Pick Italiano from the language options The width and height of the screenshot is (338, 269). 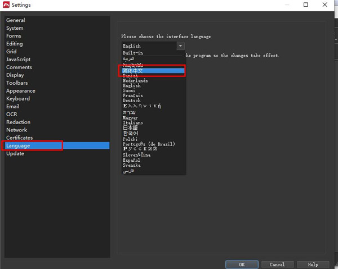click(132, 122)
